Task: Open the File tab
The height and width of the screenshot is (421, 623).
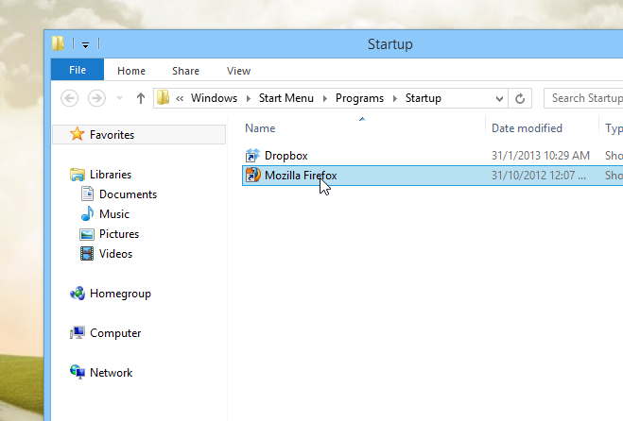Action: 78,70
